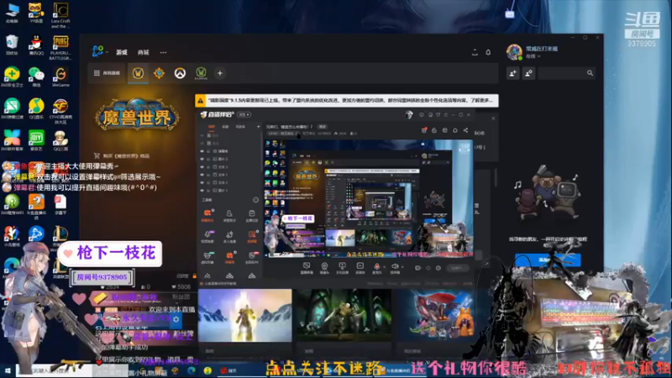Screen dimensions: 672x378
Task: Click yellow warning news banner
Action: tap(347, 101)
